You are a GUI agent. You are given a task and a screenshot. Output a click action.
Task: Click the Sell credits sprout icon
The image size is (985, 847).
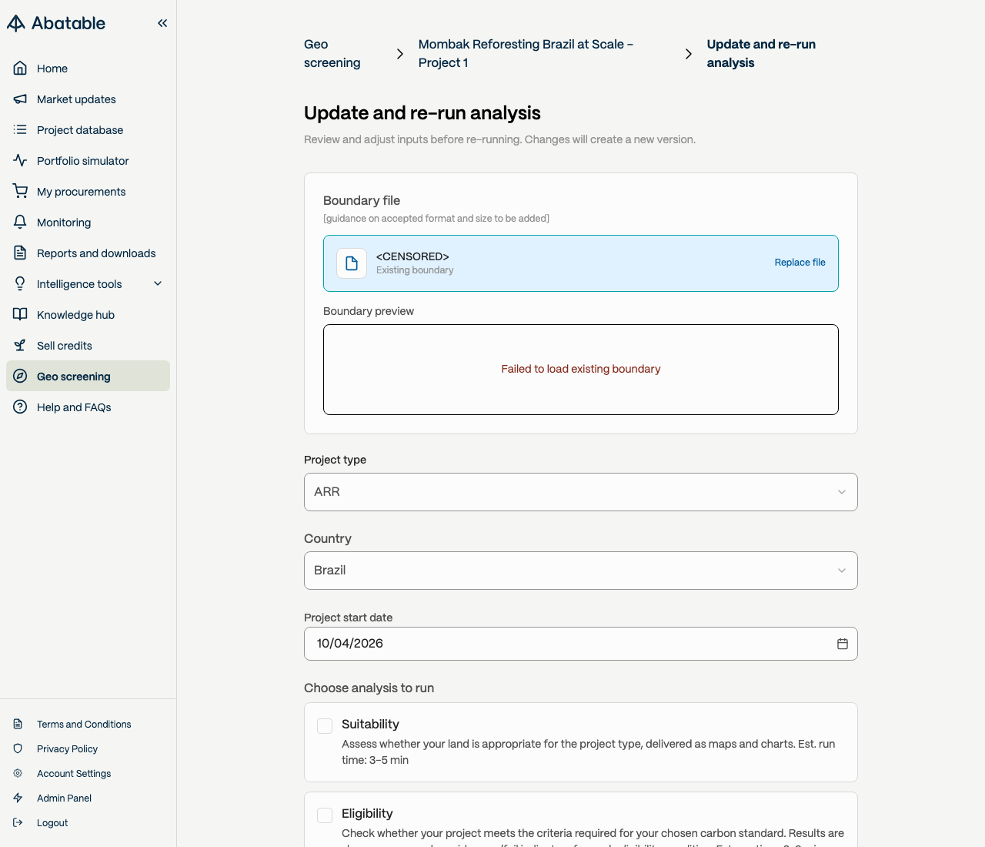click(20, 346)
